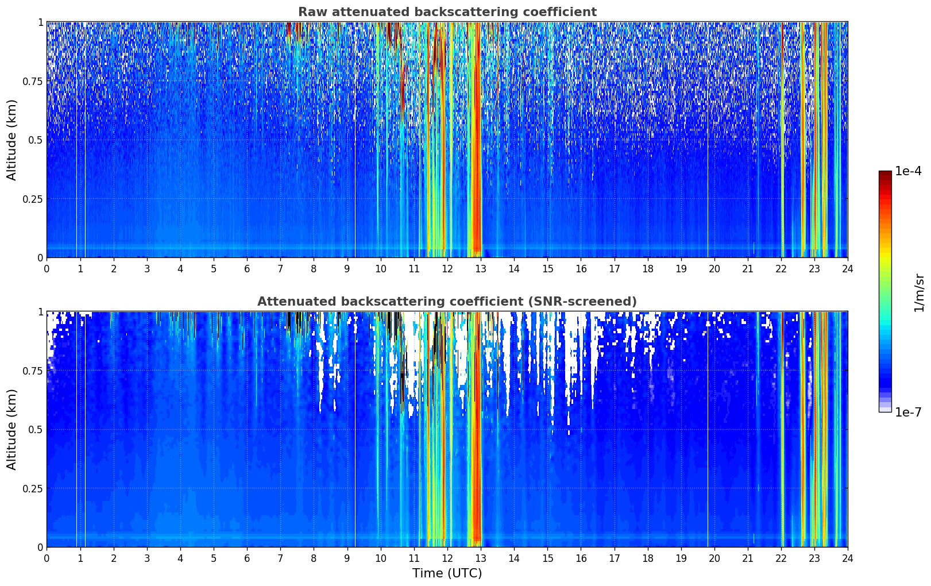The width and height of the screenshot is (931, 586).
Task: Click time tick '5' under SNR-screened plot
Action: click(x=214, y=558)
